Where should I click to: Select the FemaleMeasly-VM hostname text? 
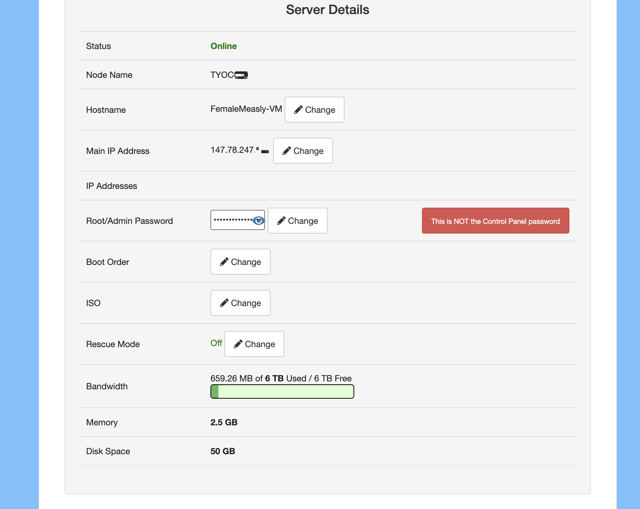pos(246,109)
